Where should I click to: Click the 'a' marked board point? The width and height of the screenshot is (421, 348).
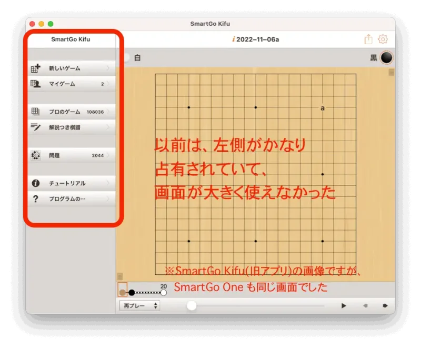(323, 108)
